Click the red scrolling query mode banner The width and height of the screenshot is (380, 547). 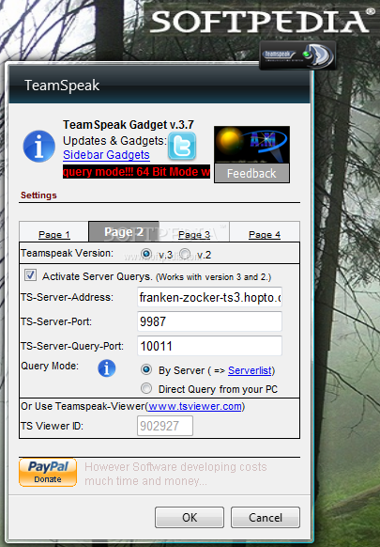137,172
